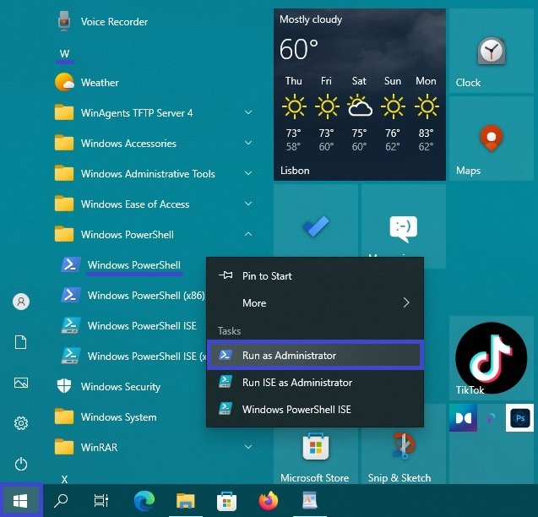538x517 pixels.
Task: Expand the WinRAR folder chevron
Action: [248, 447]
